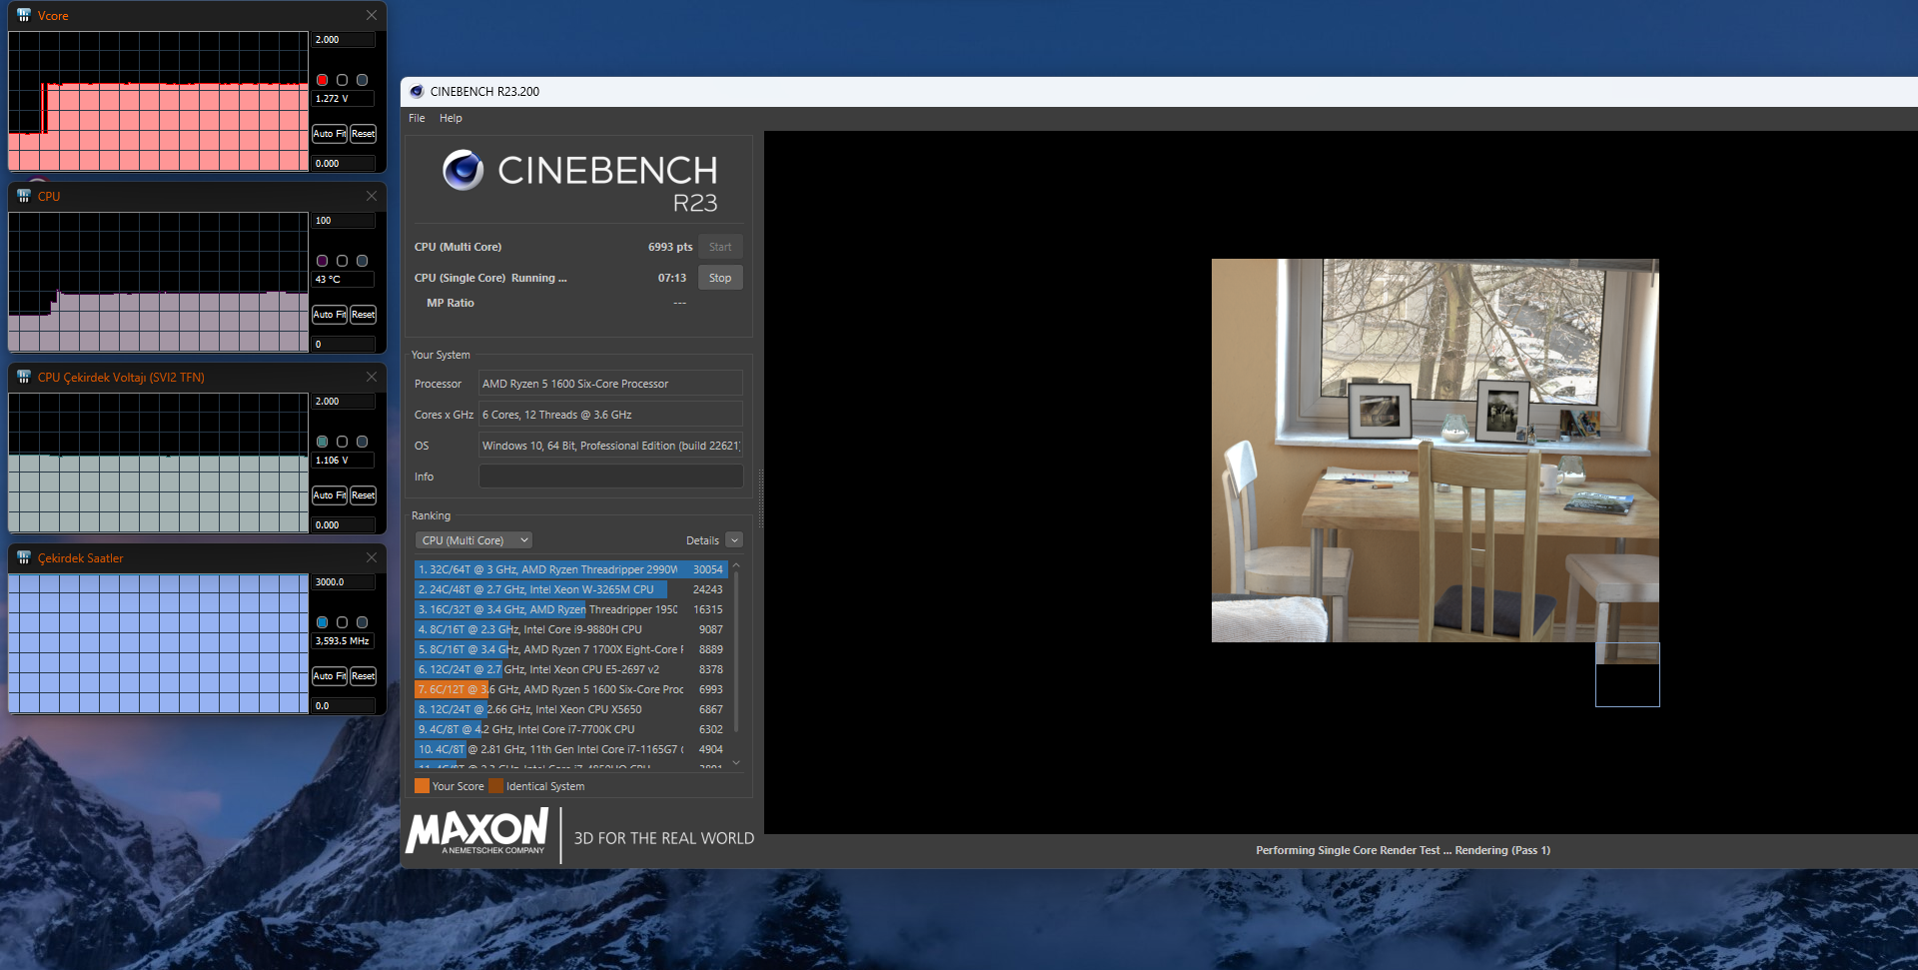This screenshot has height=970, width=1918.
Task: Pick black background color in Çekirdek Saatler
Action: [343, 622]
